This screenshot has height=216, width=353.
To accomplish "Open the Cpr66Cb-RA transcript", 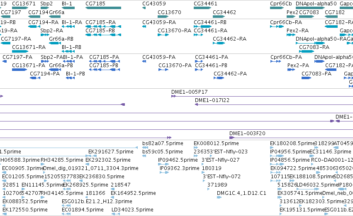I will (277, 27).
